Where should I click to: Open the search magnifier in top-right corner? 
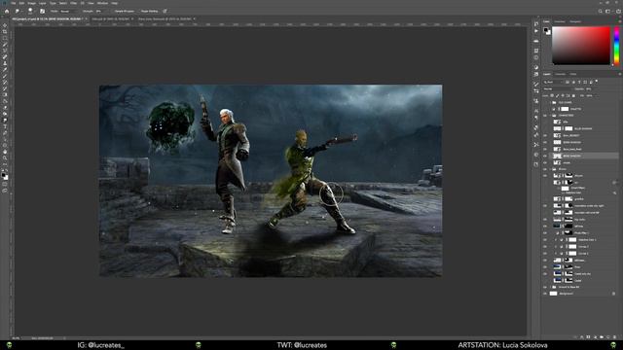[601, 11]
